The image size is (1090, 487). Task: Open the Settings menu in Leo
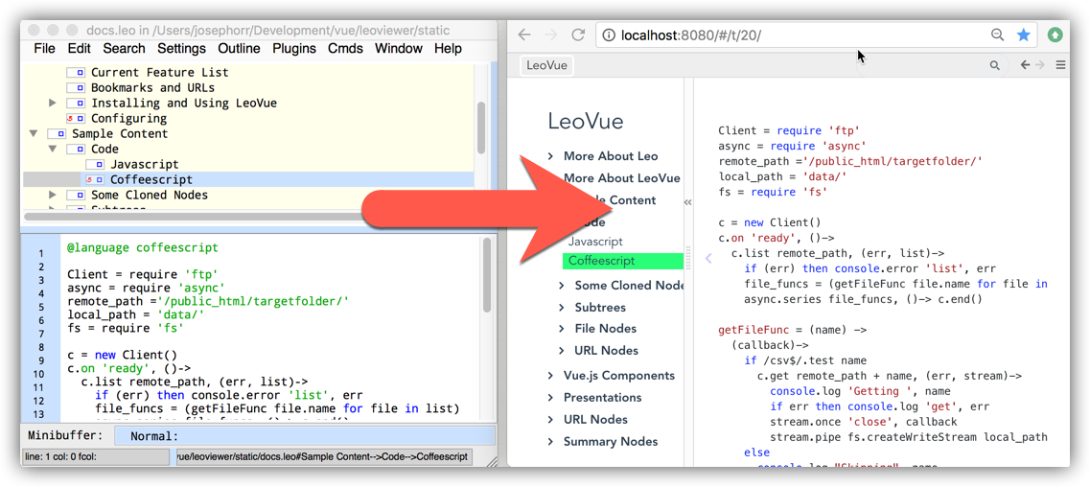pyautogui.click(x=181, y=49)
